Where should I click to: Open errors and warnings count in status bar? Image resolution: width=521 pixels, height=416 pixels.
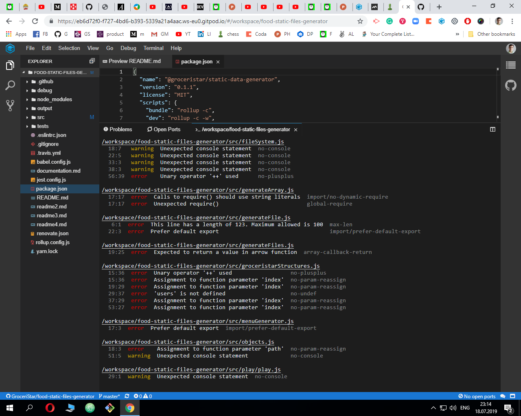click(x=143, y=396)
